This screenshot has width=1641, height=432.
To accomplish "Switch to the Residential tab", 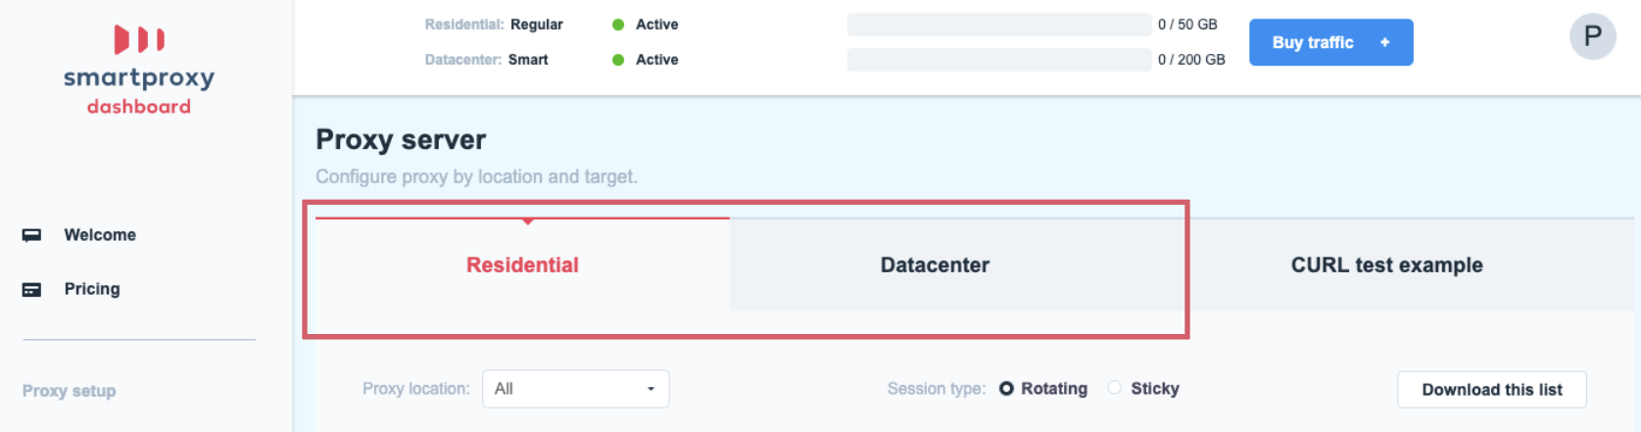I will tap(522, 264).
